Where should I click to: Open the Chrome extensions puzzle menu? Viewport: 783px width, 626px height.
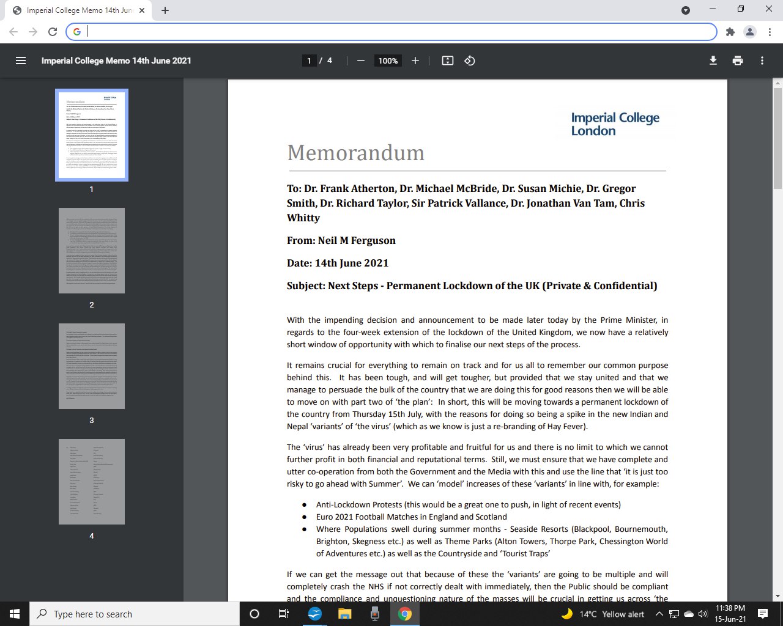point(730,32)
